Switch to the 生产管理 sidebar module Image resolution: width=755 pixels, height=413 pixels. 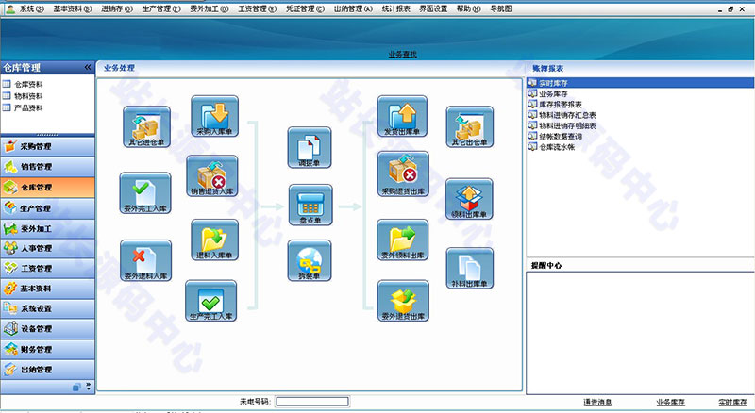(48, 208)
